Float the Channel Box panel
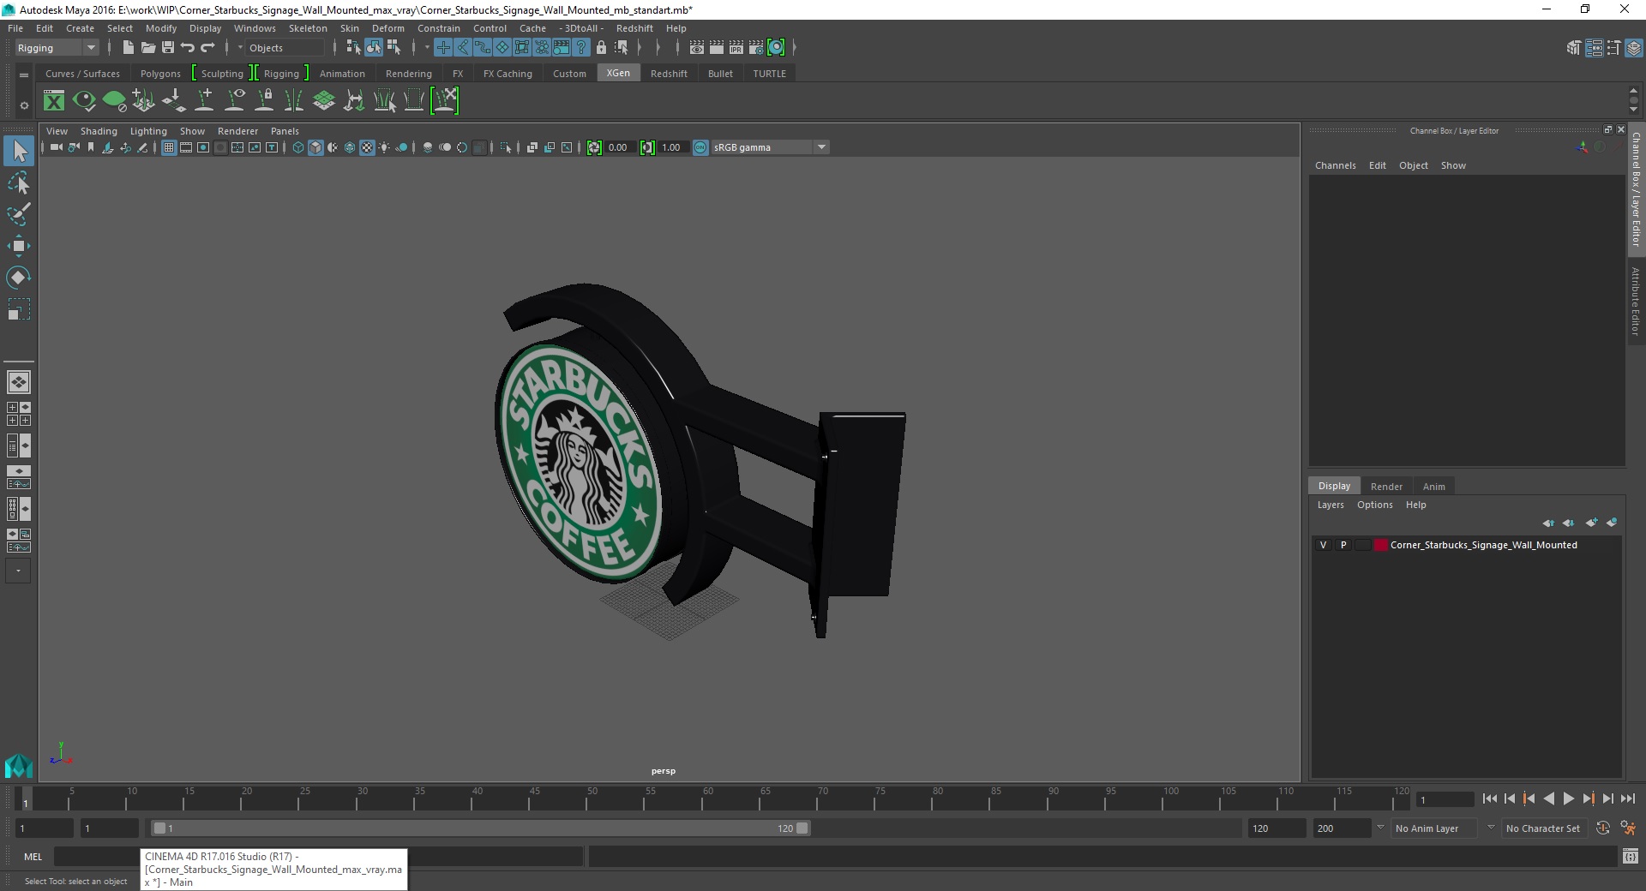Screen dimensions: 1646x891 (1607, 129)
